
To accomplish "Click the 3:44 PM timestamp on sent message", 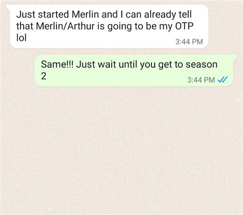I will pos(201,80).
